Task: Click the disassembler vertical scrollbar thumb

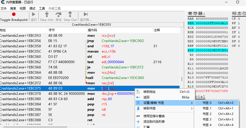Action: [182, 79]
